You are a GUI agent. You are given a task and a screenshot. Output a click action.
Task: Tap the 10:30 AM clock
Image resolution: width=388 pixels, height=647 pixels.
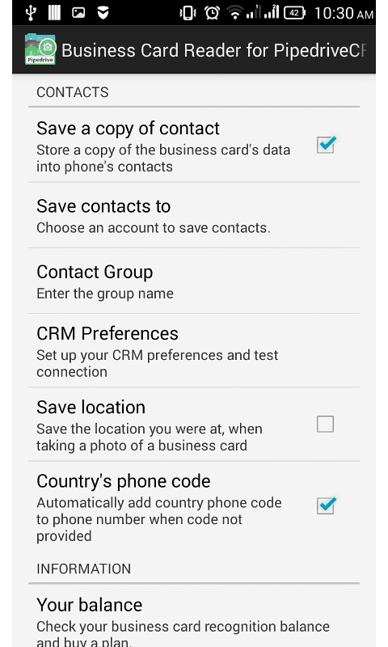coord(344,13)
